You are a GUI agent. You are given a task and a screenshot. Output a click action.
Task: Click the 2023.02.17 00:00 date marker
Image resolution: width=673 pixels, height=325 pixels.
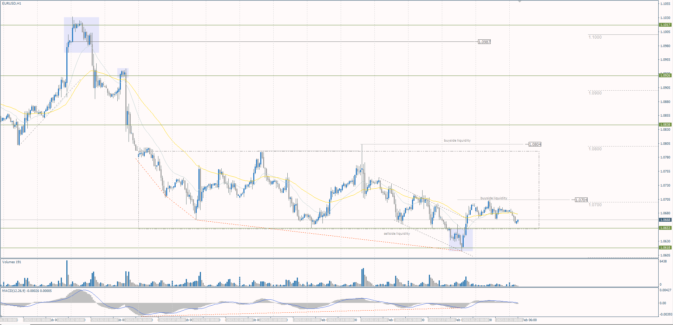tap(442, 320)
